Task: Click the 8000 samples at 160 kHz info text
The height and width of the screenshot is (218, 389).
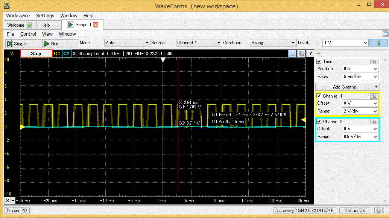Action: (x=97, y=53)
